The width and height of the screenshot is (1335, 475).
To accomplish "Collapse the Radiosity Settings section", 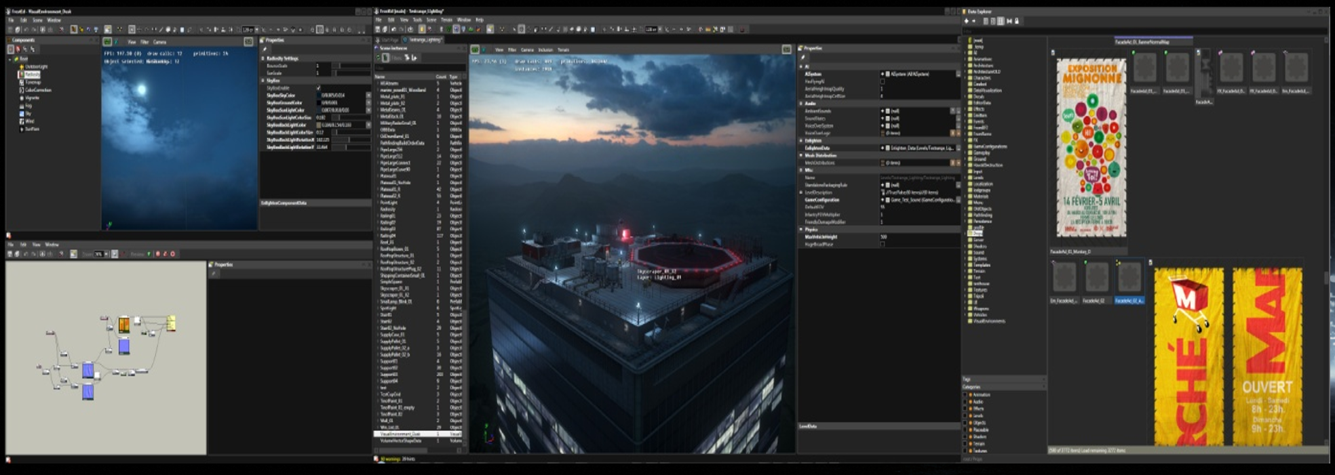I will click(x=263, y=58).
